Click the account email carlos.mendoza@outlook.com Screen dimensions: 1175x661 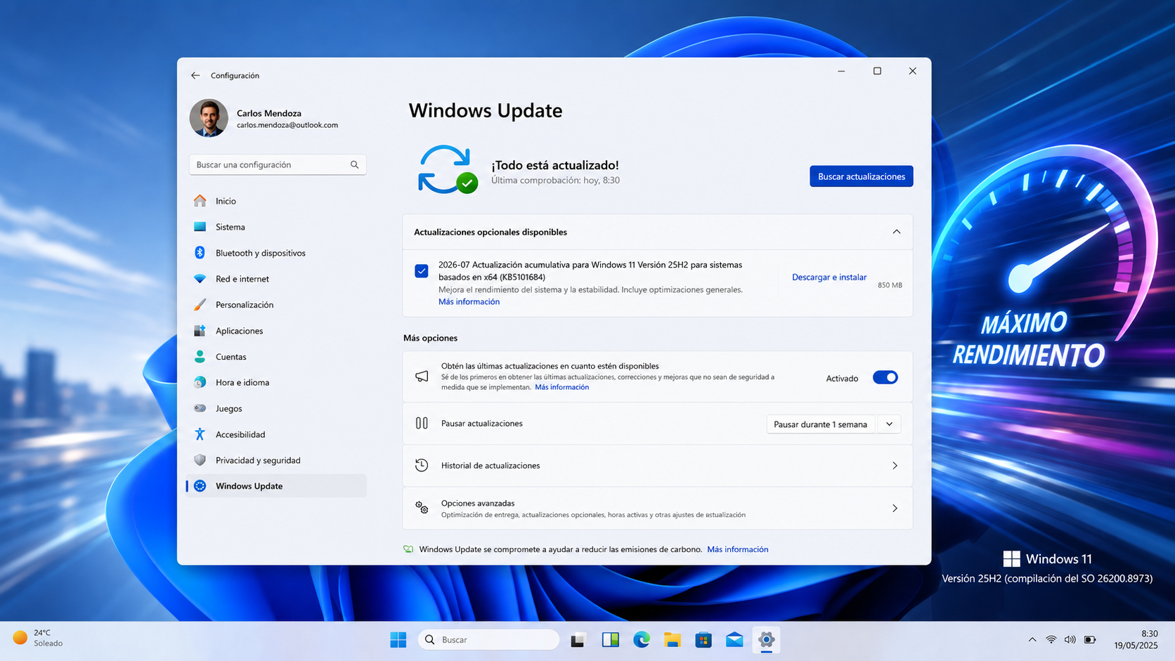(287, 125)
